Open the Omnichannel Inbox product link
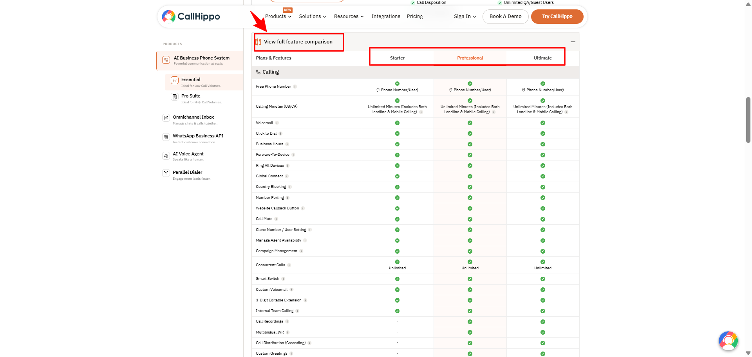Viewport: 752px width, 357px height. pyautogui.click(x=193, y=117)
